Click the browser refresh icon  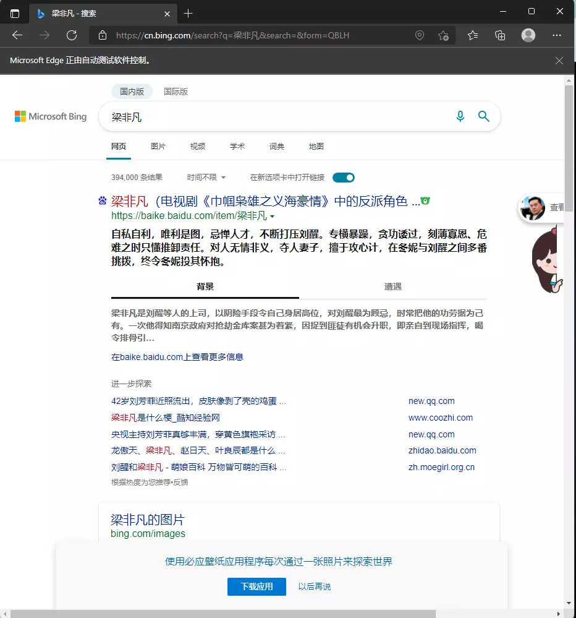(x=72, y=35)
